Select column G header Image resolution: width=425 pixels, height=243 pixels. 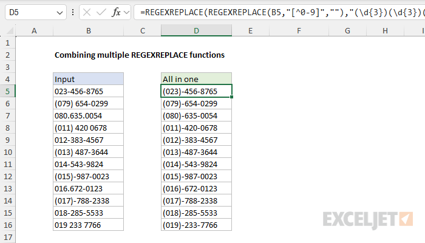point(347,30)
